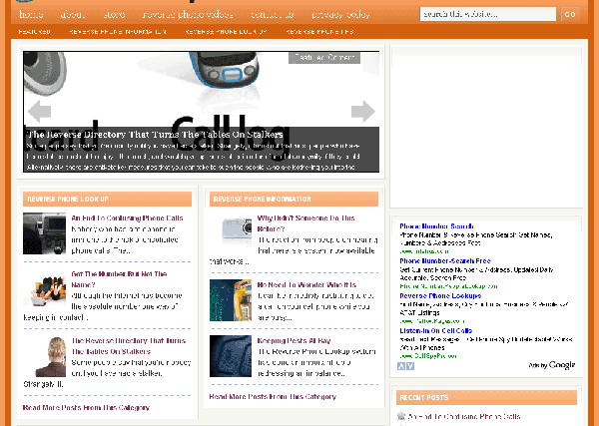The height and width of the screenshot is (426, 599).
Task: Click the phone image in featured slider
Action: (226, 69)
